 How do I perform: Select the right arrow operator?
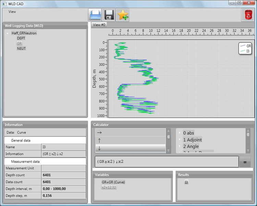[x=130, y=133]
